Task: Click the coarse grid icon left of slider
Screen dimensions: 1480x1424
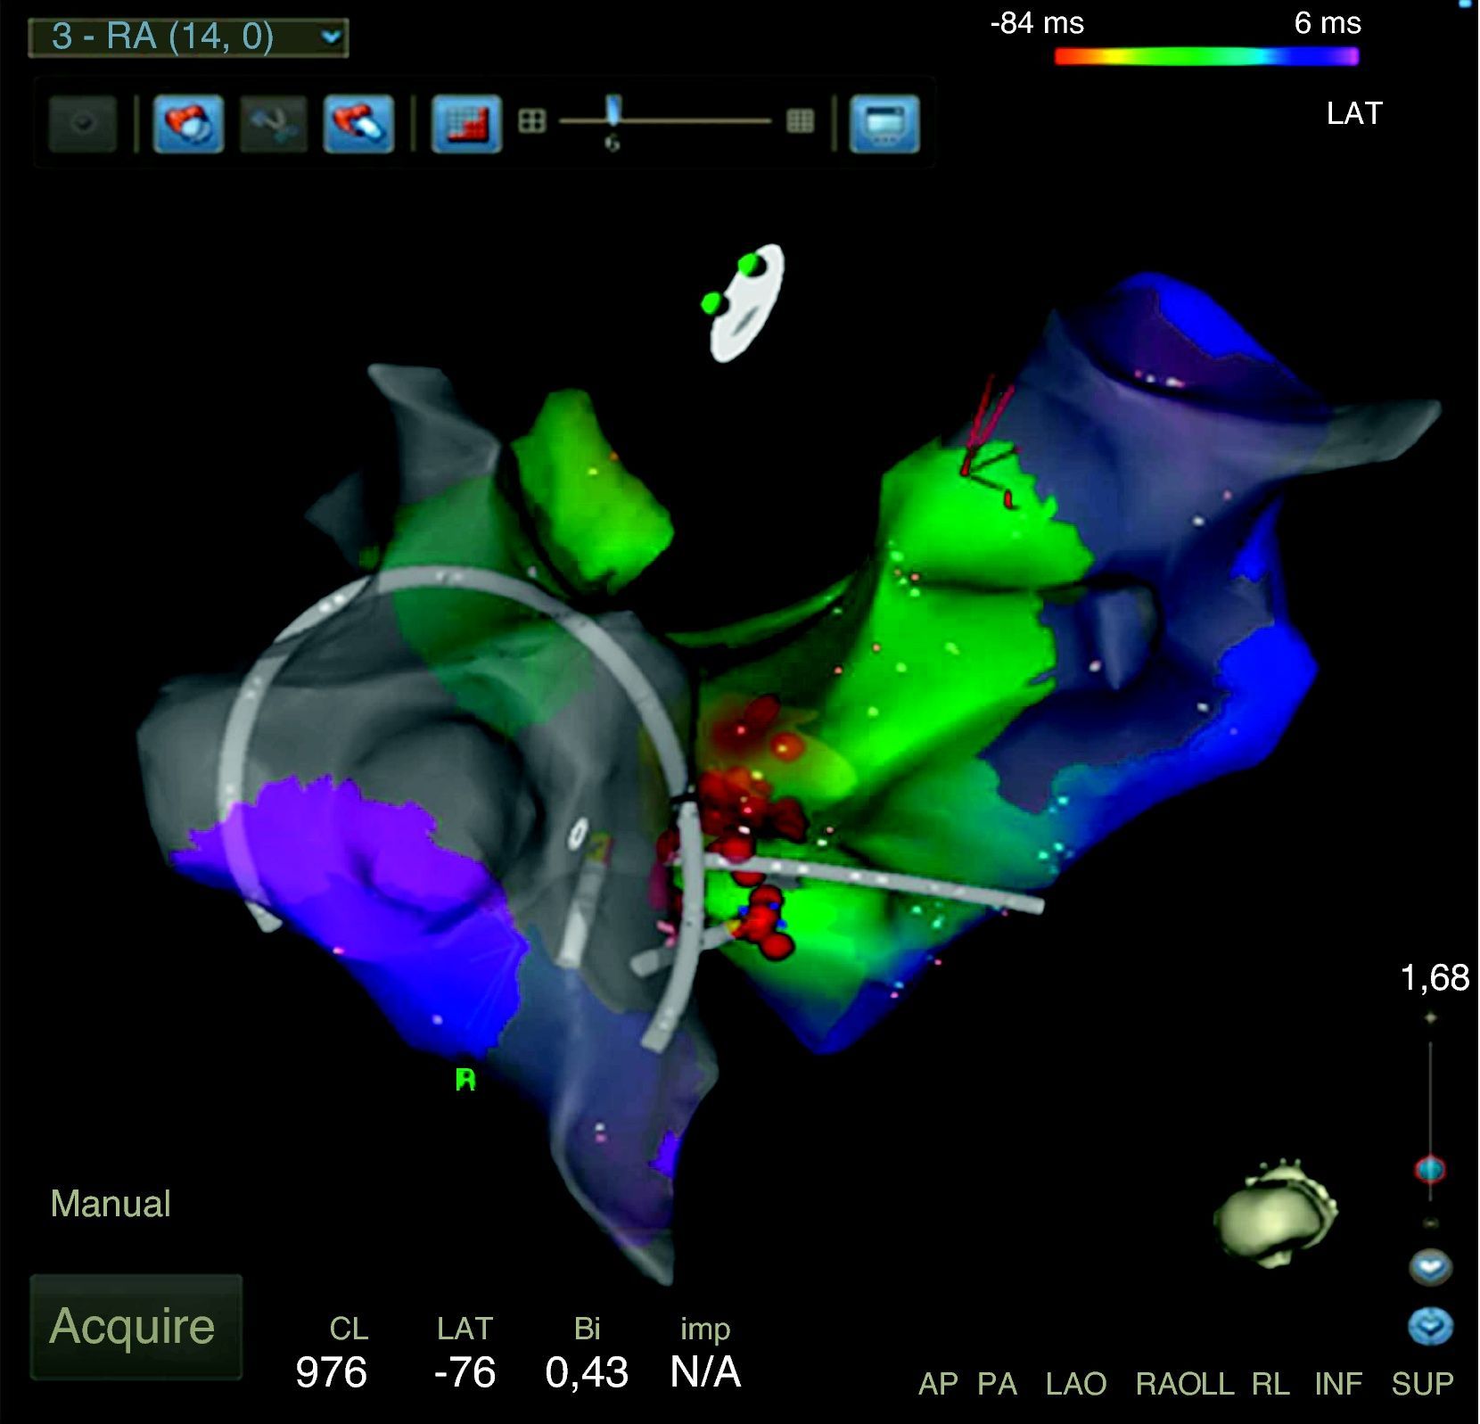Action: pyautogui.click(x=531, y=121)
